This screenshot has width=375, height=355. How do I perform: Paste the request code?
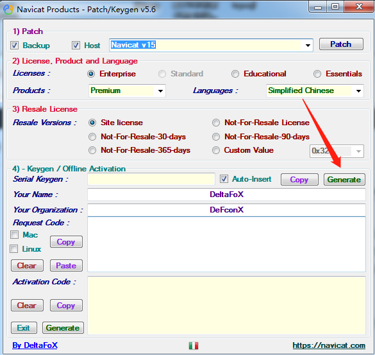point(66,266)
